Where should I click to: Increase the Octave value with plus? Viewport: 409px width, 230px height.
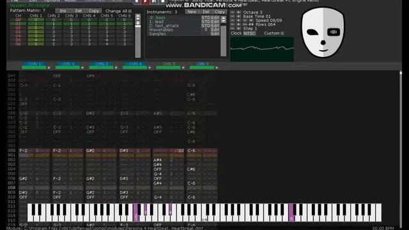point(238,12)
